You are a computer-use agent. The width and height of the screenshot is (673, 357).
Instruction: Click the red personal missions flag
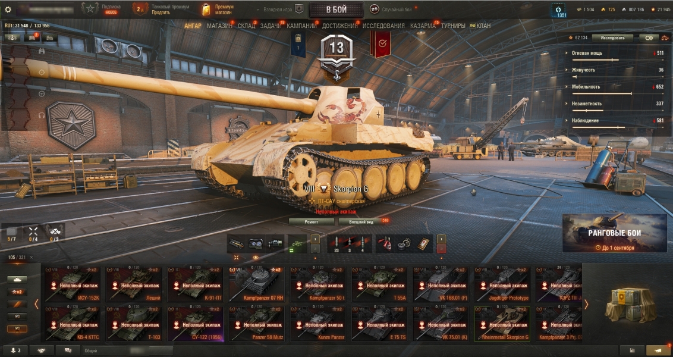tap(380, 44)
